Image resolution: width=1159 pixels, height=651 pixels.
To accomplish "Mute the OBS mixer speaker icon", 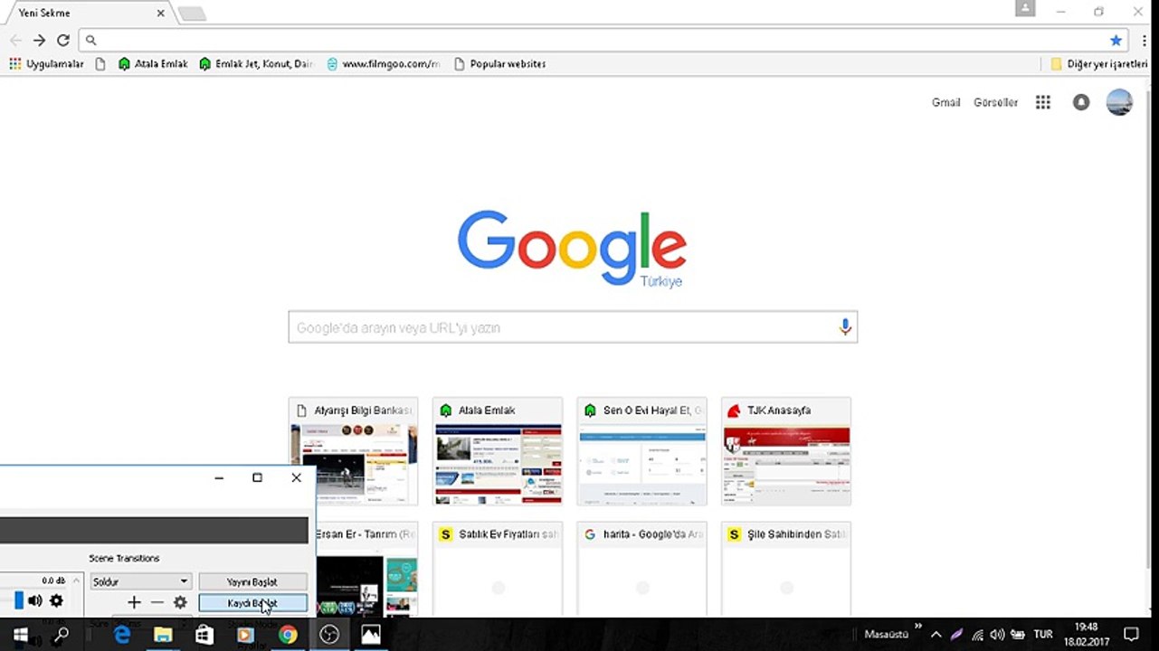I will click(34, 600).
